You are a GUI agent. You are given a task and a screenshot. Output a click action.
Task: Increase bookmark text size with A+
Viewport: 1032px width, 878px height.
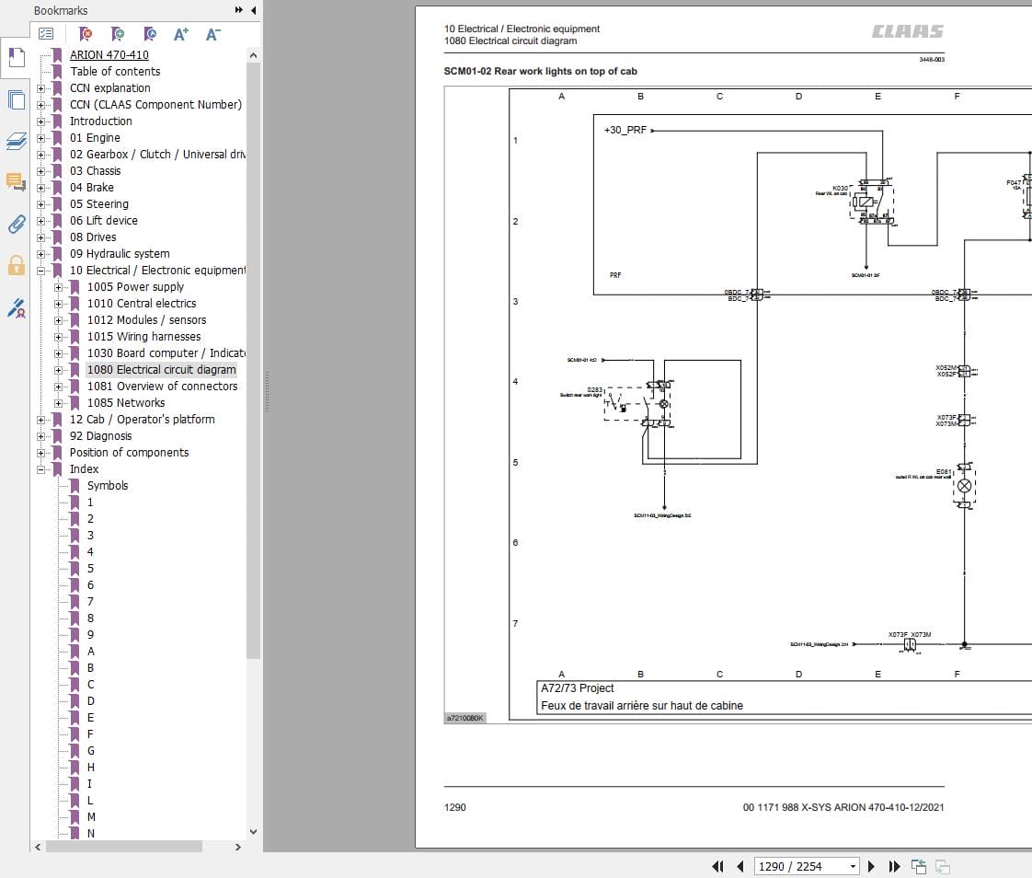(x=181, y=33)
